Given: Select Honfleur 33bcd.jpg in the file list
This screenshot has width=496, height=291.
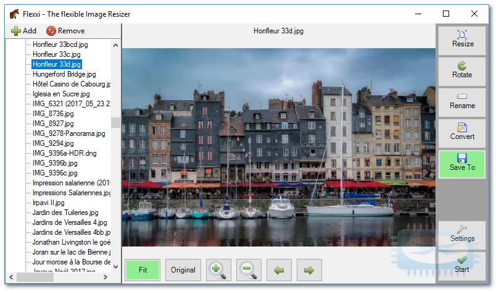Looking at the screenshot, I should 60,44.
